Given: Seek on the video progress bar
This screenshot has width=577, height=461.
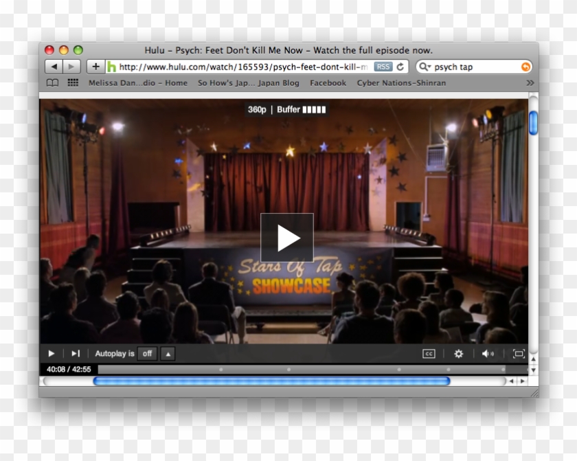Looking at the screenshot, I should pyautogui.click(x=313, y=369).
